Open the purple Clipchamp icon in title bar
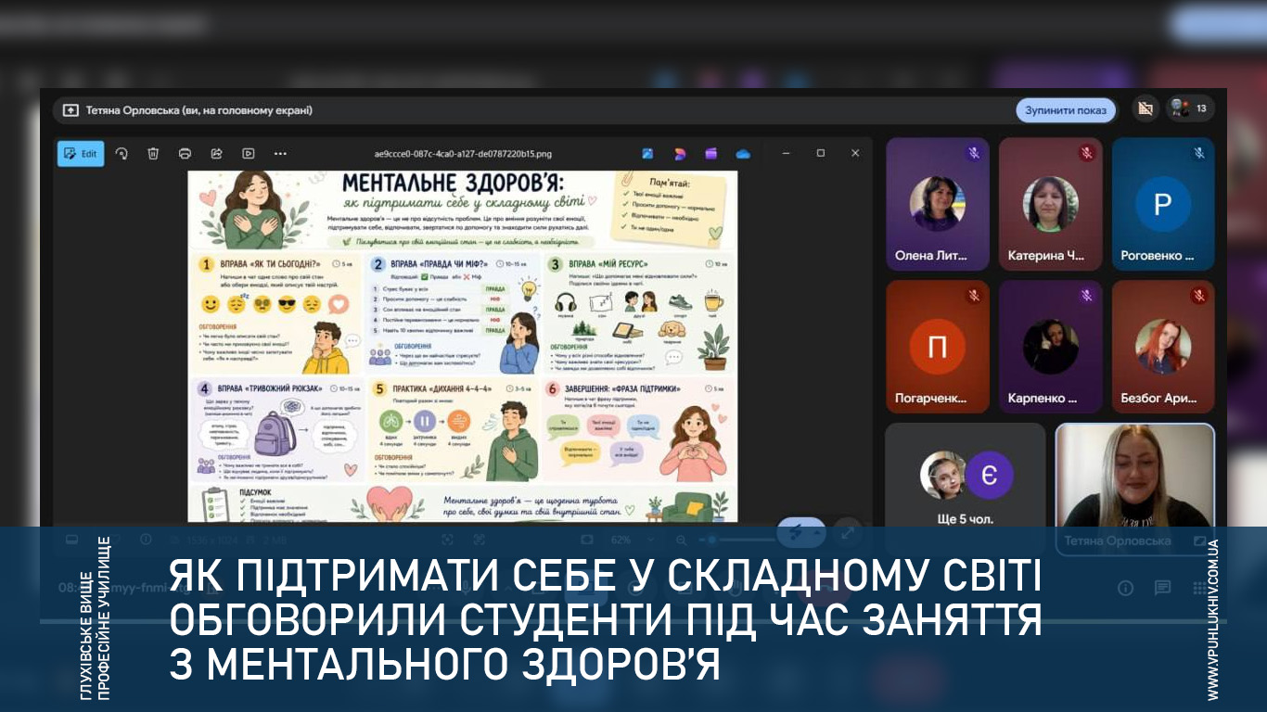Screen dimensions: 1267x712 711,154
